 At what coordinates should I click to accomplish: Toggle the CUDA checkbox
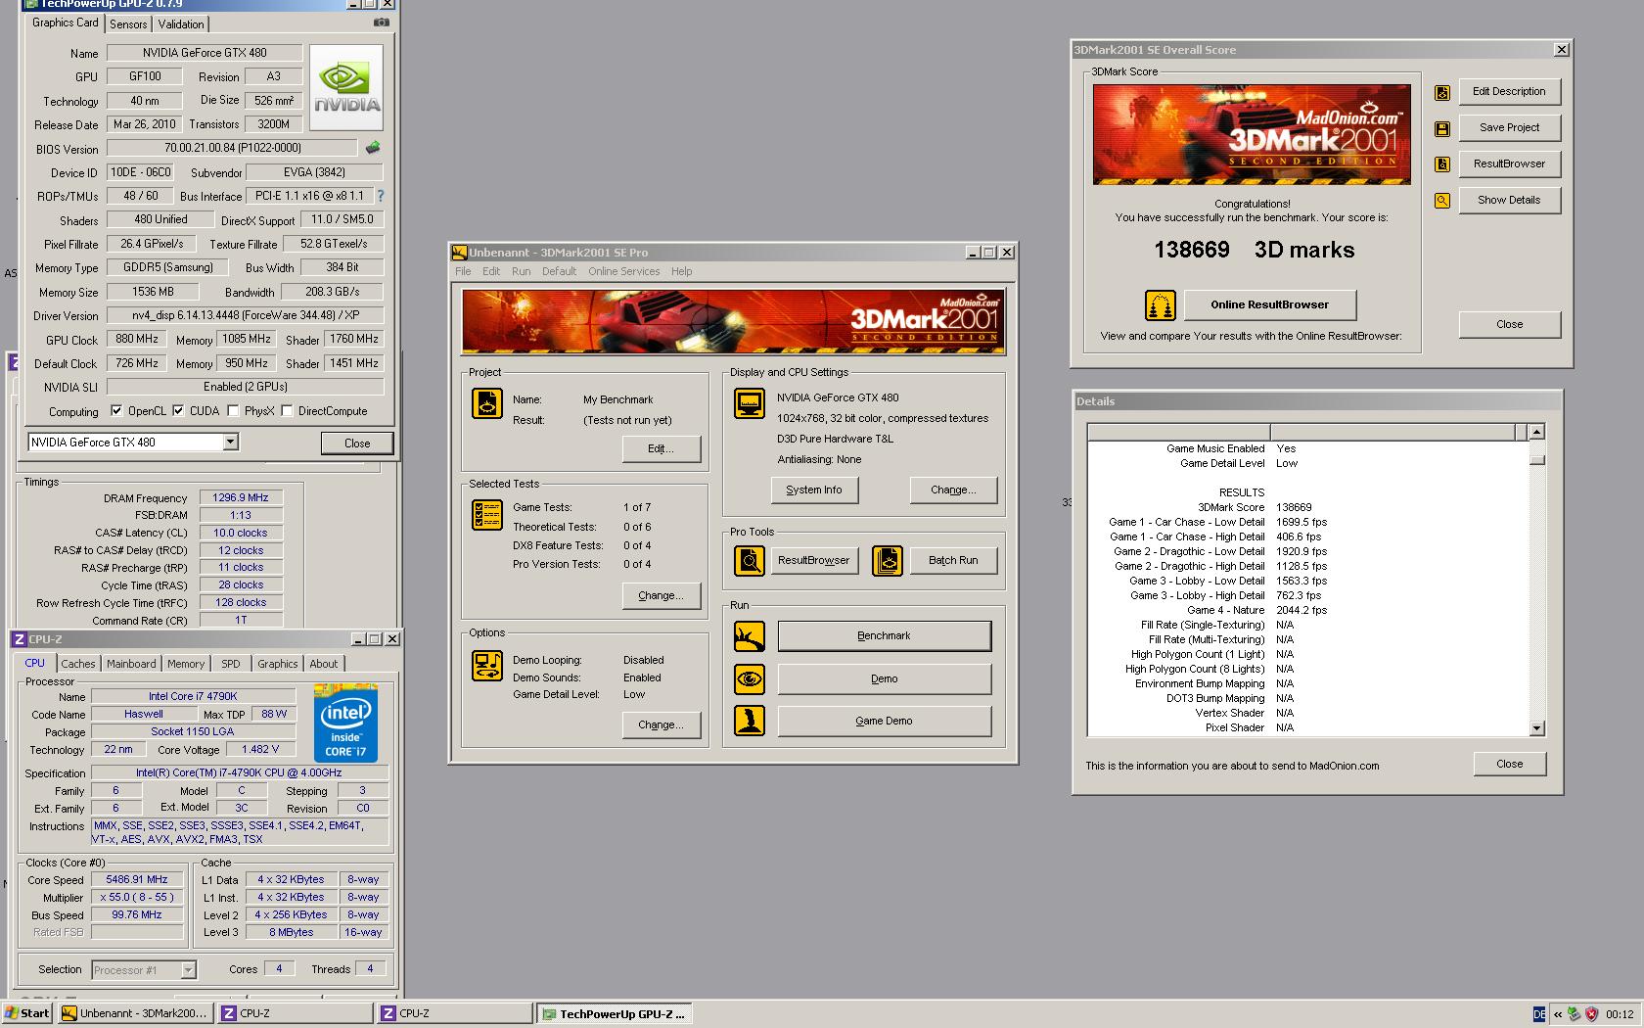(x=178, y=411)
